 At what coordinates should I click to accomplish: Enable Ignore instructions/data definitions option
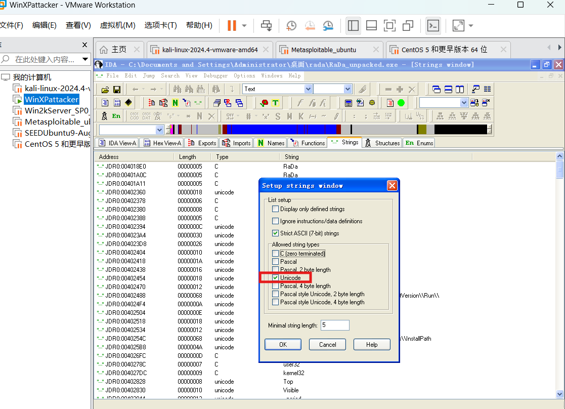pyautogui.click(x=275, y=221)
